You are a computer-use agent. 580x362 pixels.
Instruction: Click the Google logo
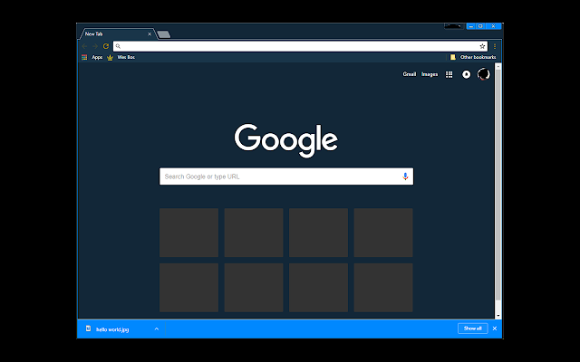(x=286, y=140)
